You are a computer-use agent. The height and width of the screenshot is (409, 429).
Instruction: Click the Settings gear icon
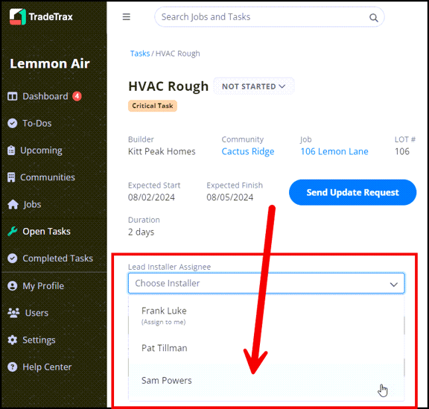pyautogui.click(x=13, y=340)
